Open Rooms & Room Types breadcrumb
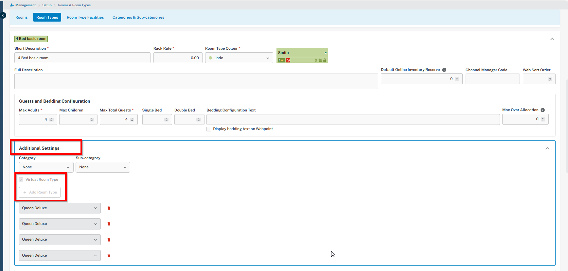568x271 pixels. pos(74,5)
